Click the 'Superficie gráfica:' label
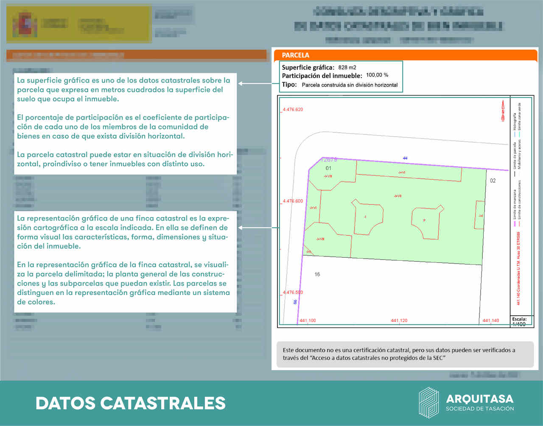The width and height of the screenshot is (543, 426). (x=308, y=67)
